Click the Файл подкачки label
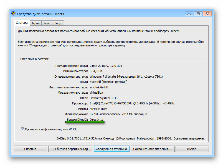 77,114
